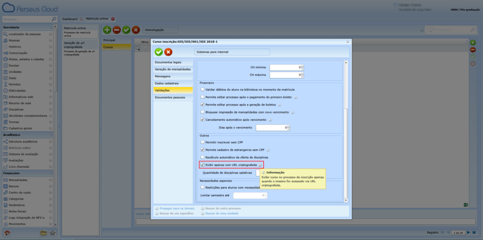Click info icon beside Exibir apenas com URL criptografada
This screenshot has height=240, width=483.
260,166
